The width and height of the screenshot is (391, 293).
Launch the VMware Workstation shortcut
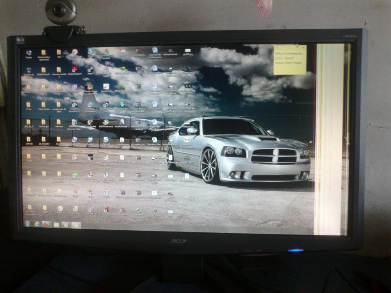[x=90, y=107]
